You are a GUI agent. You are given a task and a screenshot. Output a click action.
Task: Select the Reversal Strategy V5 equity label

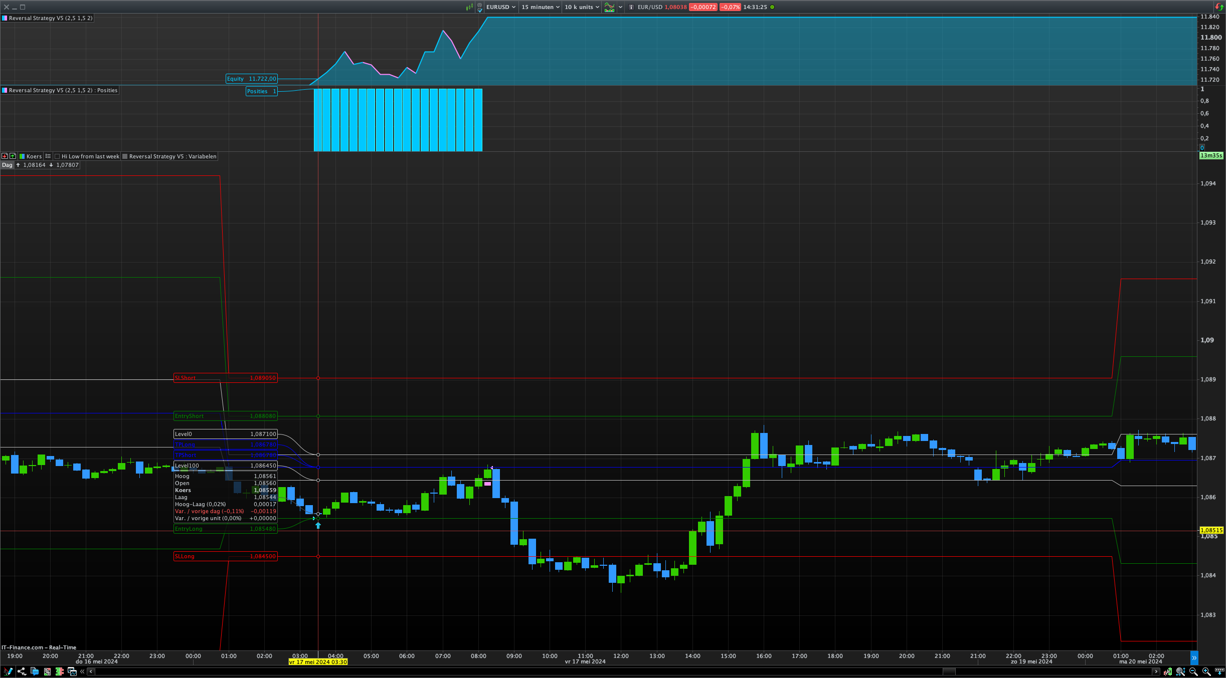(50, 18)
